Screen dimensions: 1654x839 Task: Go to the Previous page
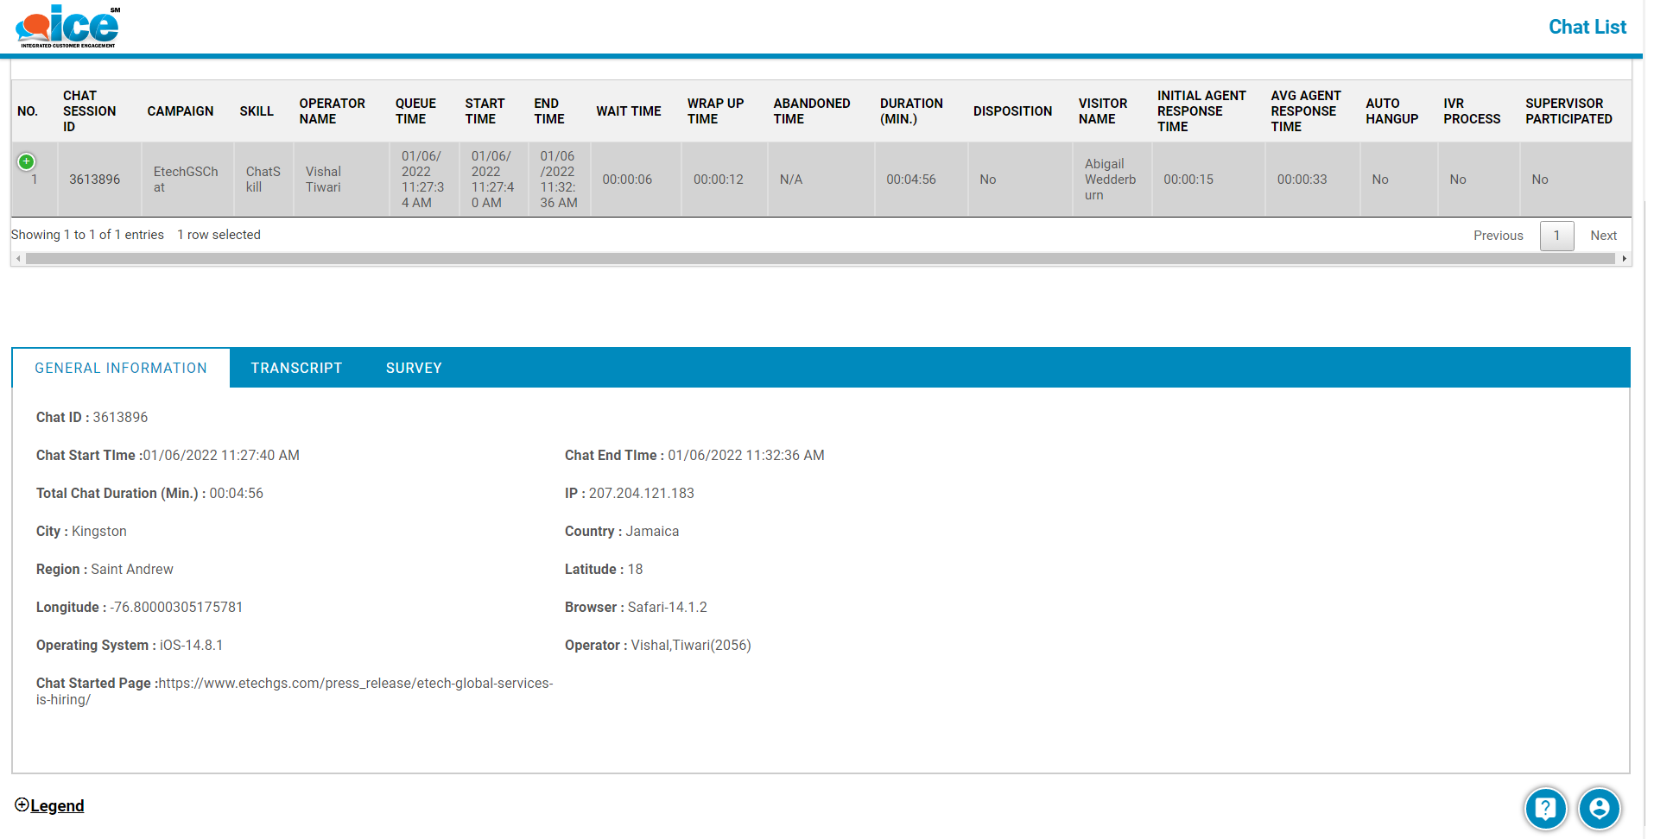(x=1498, y=236)
